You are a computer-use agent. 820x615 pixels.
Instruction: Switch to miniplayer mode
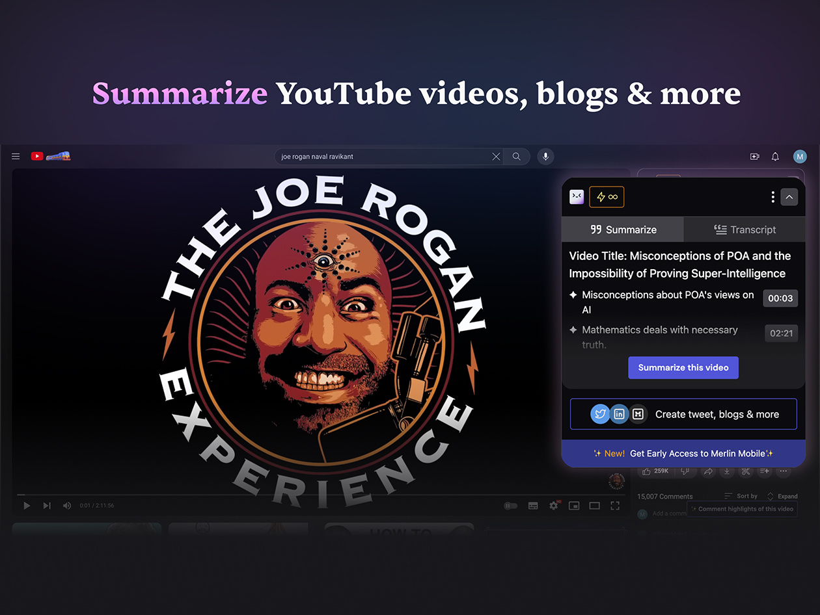pos(574,506)
